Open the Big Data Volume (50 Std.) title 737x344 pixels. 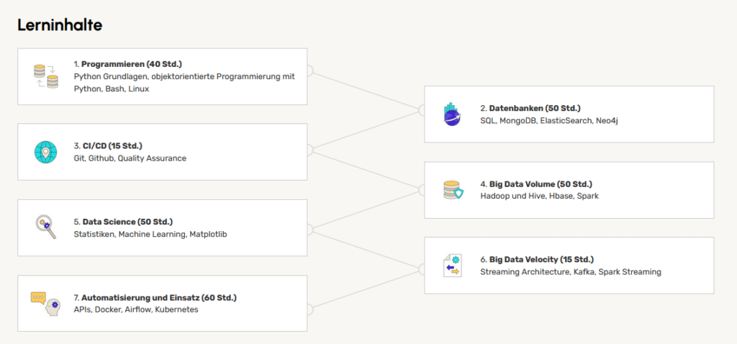click(x=541, y=184)
